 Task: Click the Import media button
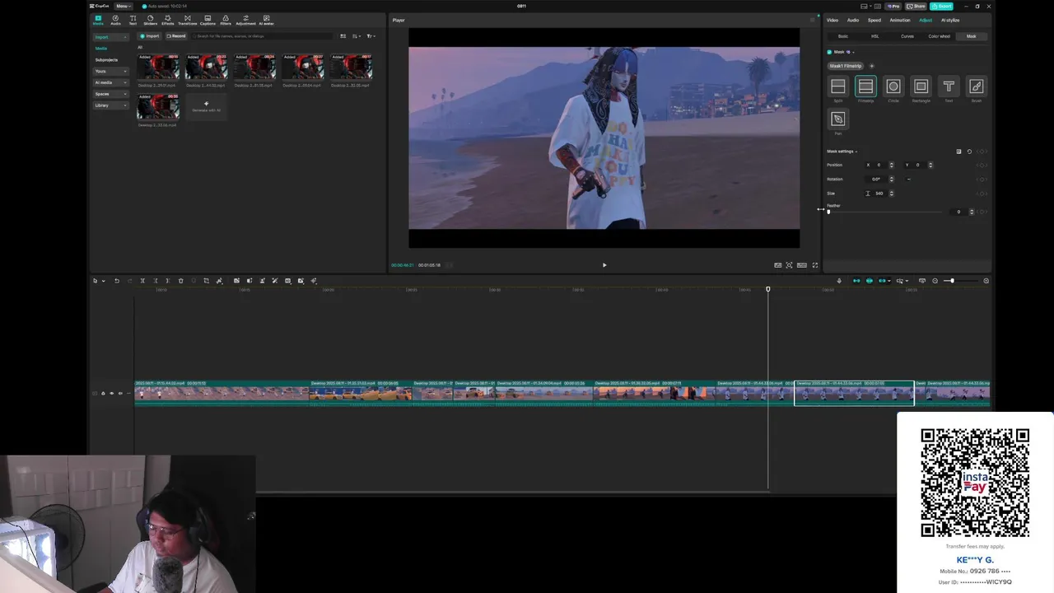(x=150, y=36)
